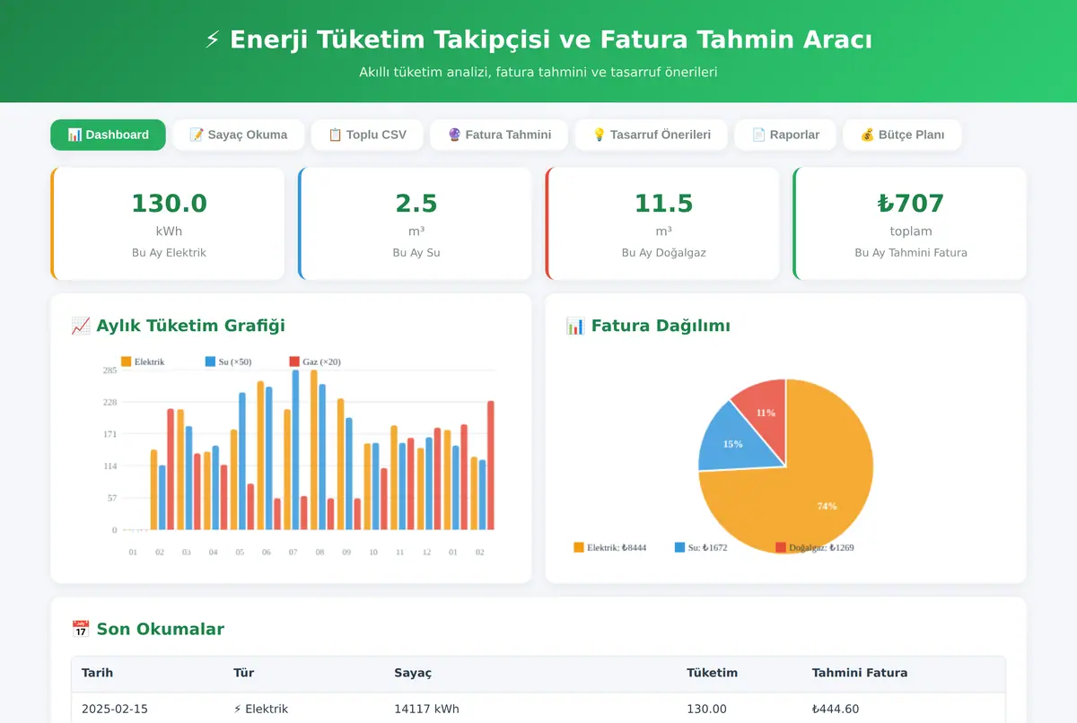Toggle Gaz (×20) legend swatch in bar chart
The width and height of the screenshot is (1077, 723).
pyautogui.click(x=294, y=361)
